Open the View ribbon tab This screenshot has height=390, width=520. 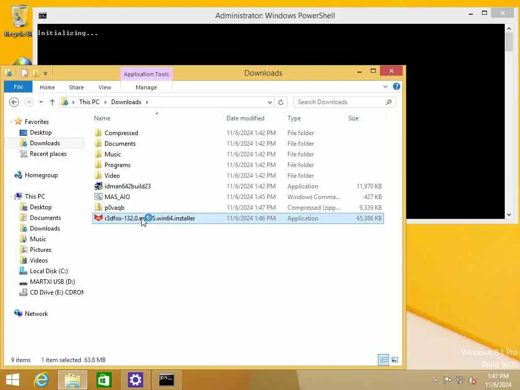(x=105, y=87)
